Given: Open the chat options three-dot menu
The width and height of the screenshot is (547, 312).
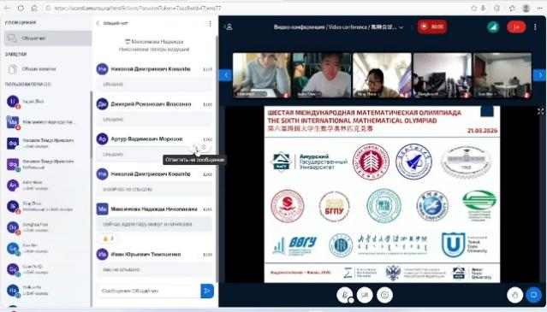Looking at the screenshot, I should 210,23.
